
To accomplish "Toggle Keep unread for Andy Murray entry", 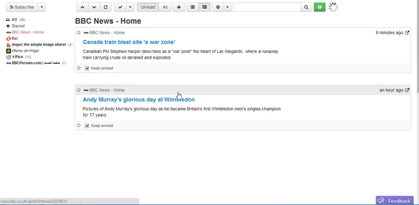I will click(x=87, y=126).
